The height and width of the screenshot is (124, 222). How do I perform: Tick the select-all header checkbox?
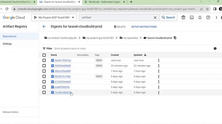click(44, 55)
